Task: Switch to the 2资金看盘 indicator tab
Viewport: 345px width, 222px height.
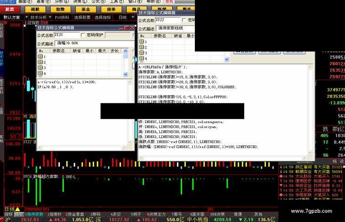Action: (75, 214)
